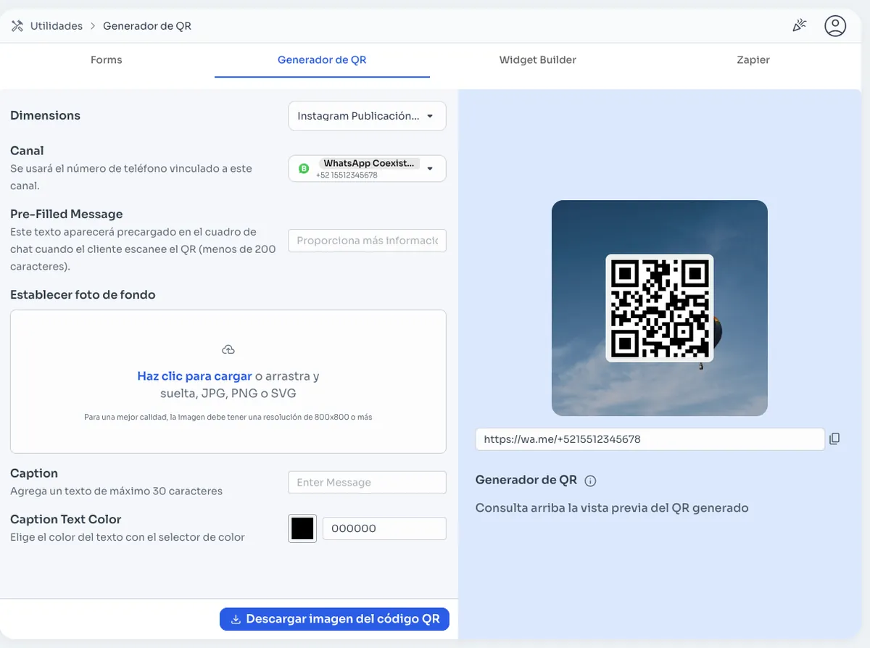
Task: Open the celebration party popper icon
Action: [799, 25]
